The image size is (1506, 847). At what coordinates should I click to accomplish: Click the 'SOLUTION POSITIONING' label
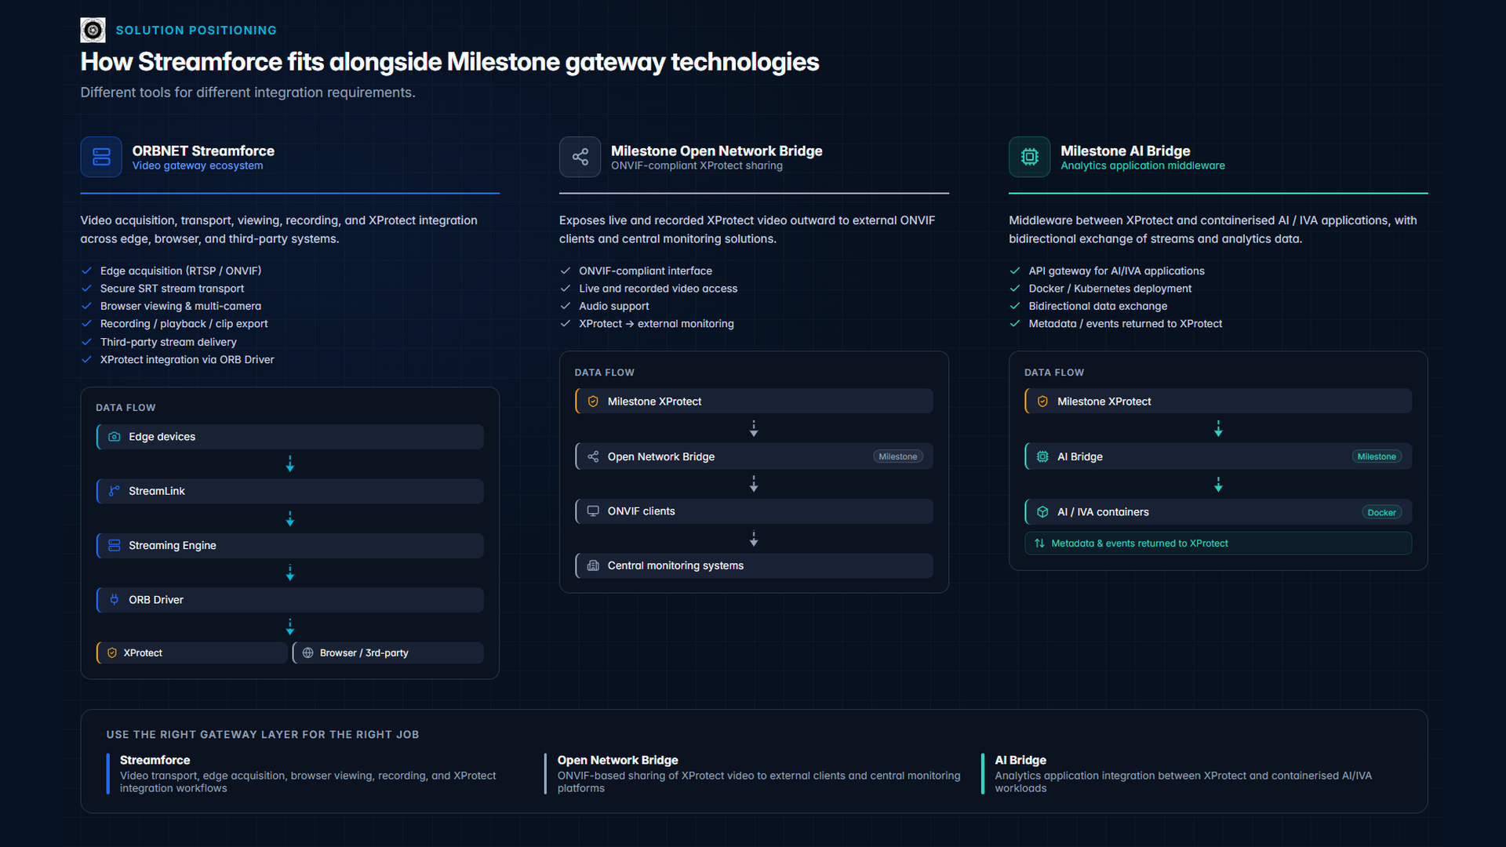click(x=196, y=31)
